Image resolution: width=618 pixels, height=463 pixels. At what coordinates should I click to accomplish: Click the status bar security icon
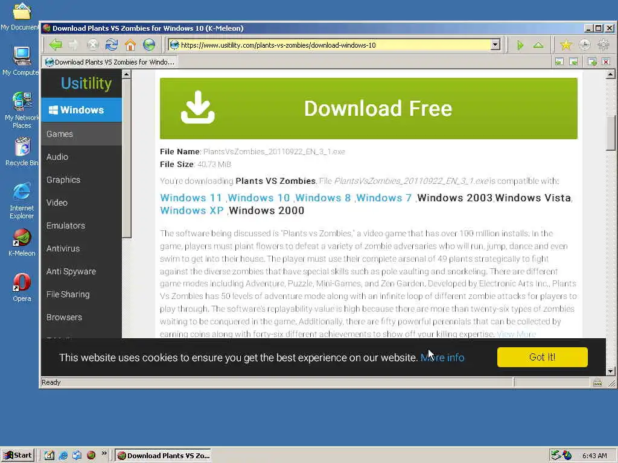coord(597,382)
